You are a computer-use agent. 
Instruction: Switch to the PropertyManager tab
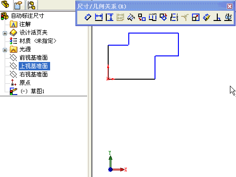click(18, 5)
